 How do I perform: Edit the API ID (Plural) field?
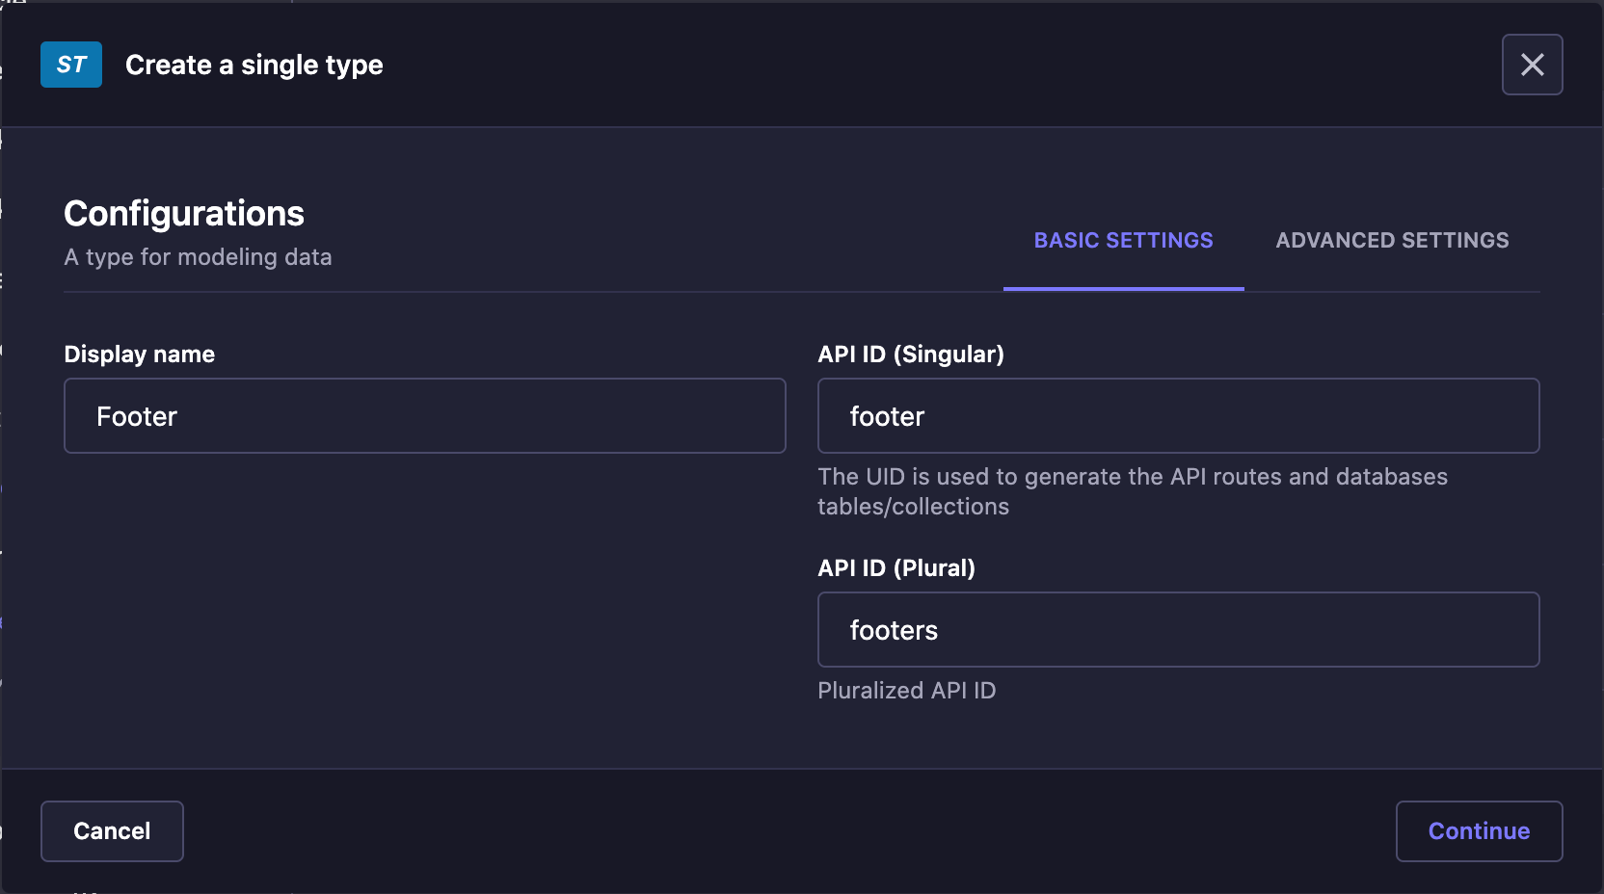[x=1178, y=630]
